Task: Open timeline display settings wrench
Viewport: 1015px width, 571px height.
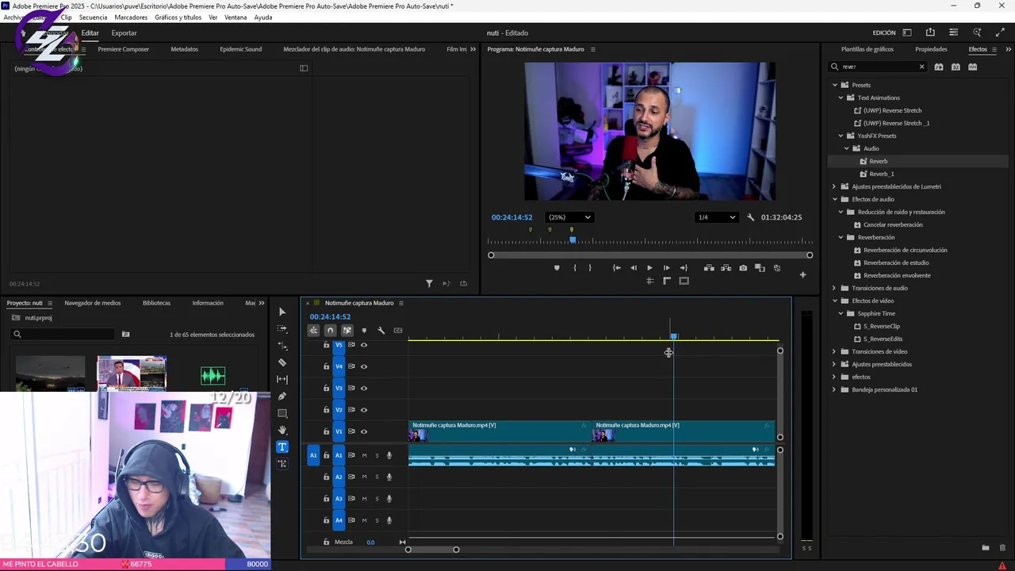Action: [381, 331]
